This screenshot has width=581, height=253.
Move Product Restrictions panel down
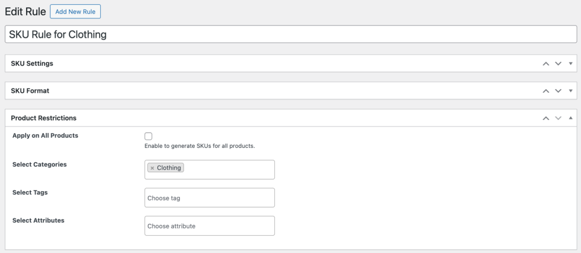[558, 118]
